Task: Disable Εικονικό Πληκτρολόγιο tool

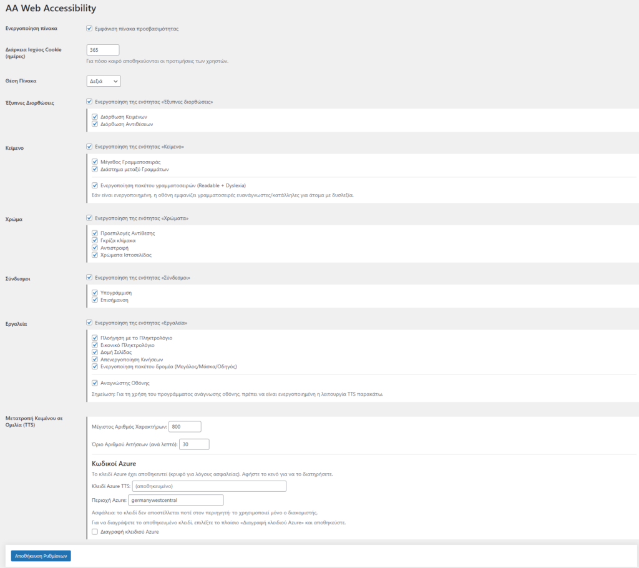Action: tap(95, 345)
